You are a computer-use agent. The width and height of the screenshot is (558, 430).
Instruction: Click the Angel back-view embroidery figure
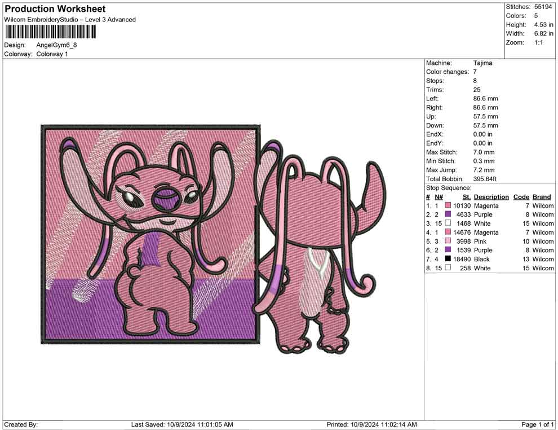[x=320, y=248]
